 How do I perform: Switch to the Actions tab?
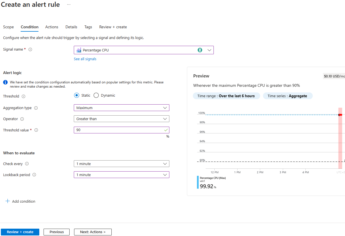click(52, 27)
